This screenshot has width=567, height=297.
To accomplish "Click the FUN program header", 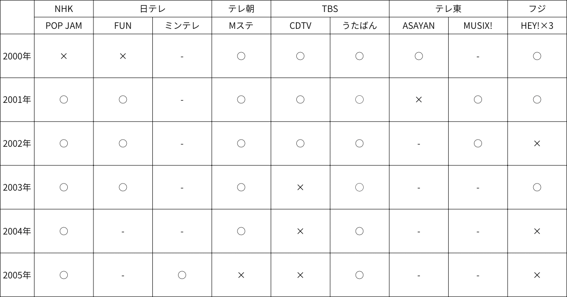I will 123,26.
